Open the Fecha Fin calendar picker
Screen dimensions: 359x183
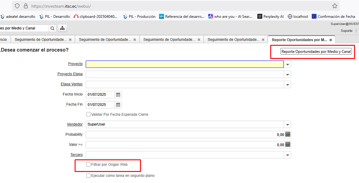[118, 105]
